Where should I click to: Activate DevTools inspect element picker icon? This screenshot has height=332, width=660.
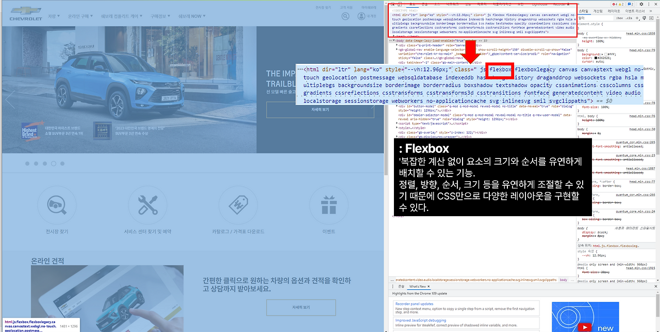(x=392, y=4)
